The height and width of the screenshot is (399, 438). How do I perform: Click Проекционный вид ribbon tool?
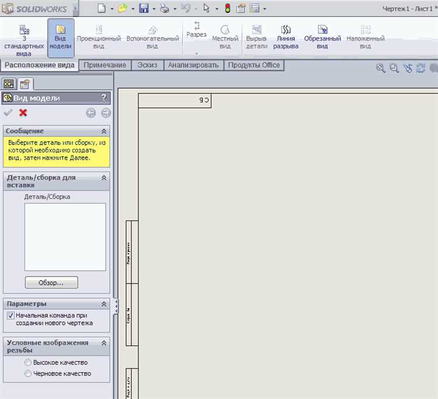99,37
